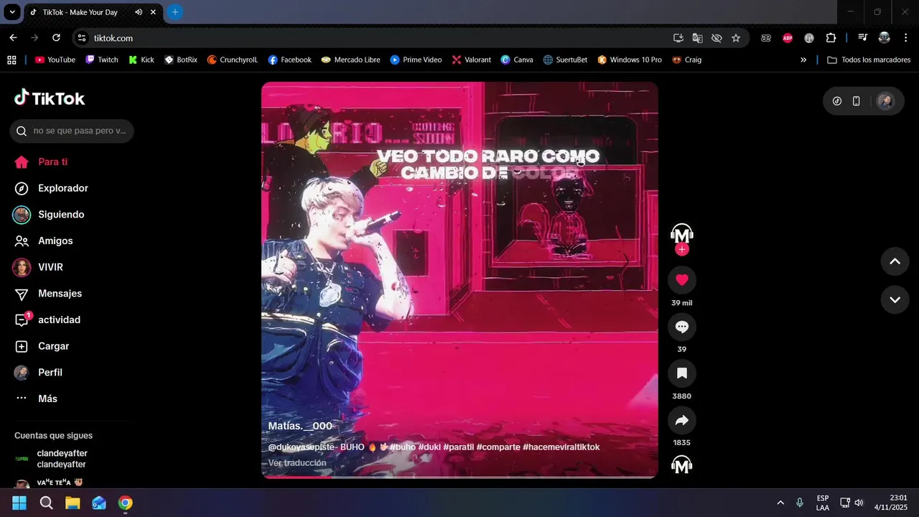Viewport: 919px width, 517px height.
Task: Open the translate page icon
Action: (697, 38)
